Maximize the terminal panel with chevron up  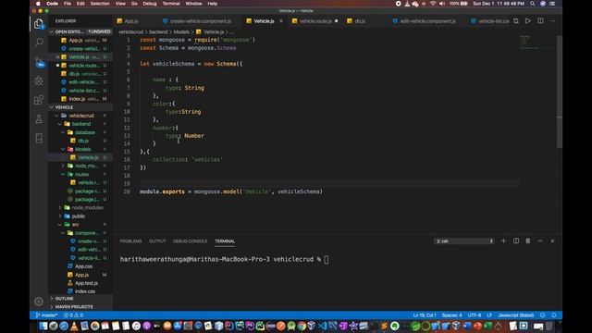point(540,240)
